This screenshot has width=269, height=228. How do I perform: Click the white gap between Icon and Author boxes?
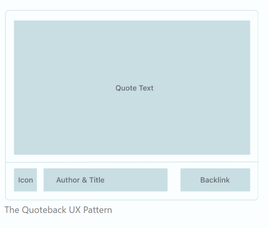coord(40,180)
